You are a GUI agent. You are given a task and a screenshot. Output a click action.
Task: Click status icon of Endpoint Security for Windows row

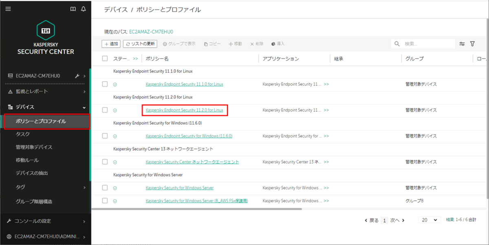tap(115, 136)
